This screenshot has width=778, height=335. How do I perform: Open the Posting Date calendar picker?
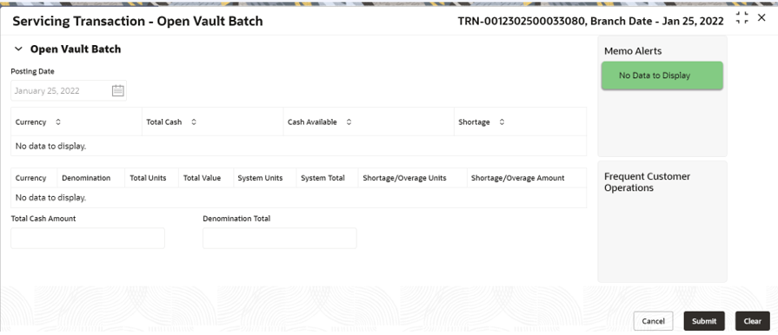(x=117, y=90)
